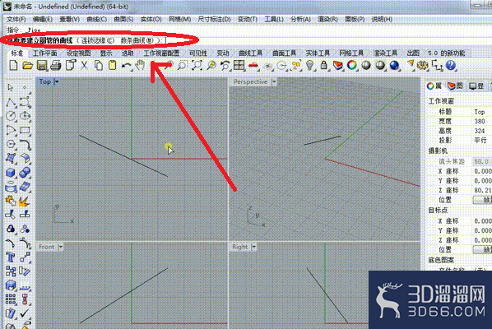Click the 标题 field showing Top
This screenshot has width=492, height=329.
pyautogui.click(x=481, y=112)
